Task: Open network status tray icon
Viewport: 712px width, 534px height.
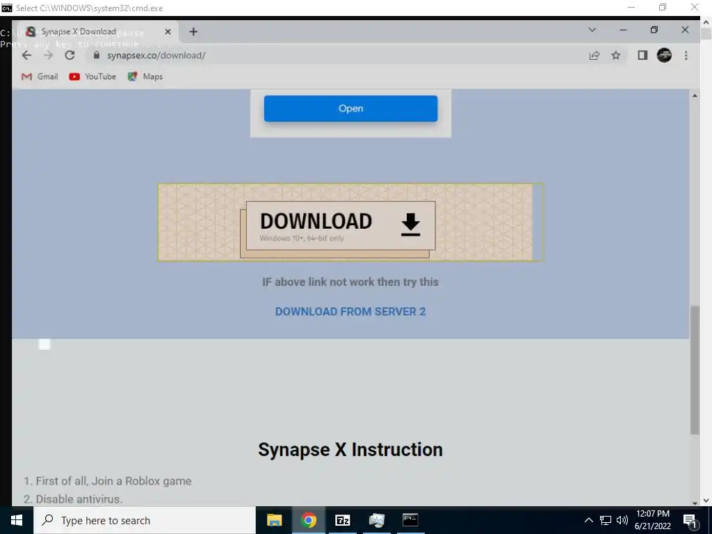Action: point(606,520)
